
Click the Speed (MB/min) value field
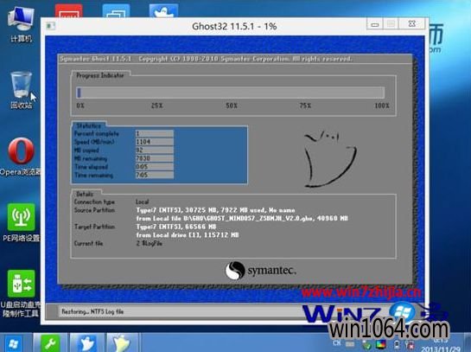click(x=155, y=142)
